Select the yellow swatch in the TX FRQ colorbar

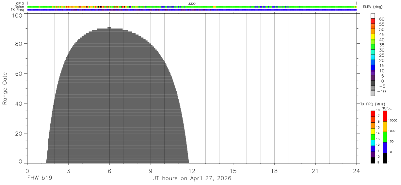click(x=373, y=131)
